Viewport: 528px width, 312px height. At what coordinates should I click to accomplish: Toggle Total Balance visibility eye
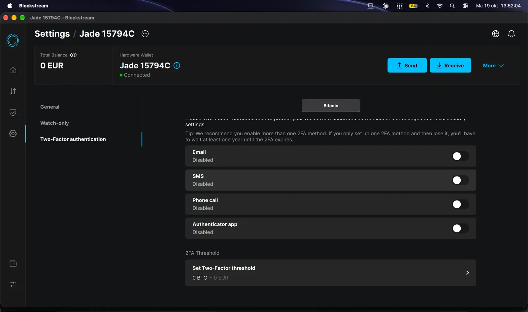coord(73,55)
